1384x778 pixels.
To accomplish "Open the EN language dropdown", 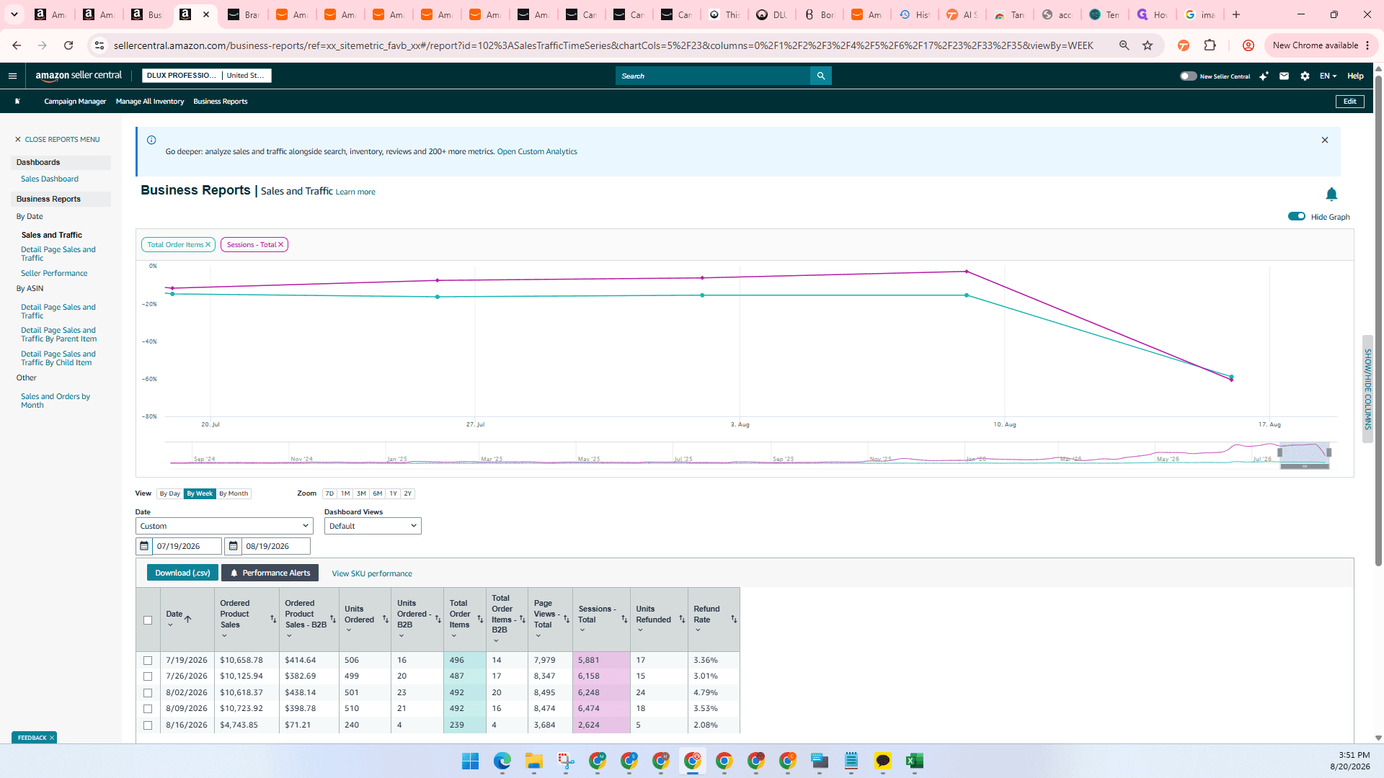I will [1328, 76].
